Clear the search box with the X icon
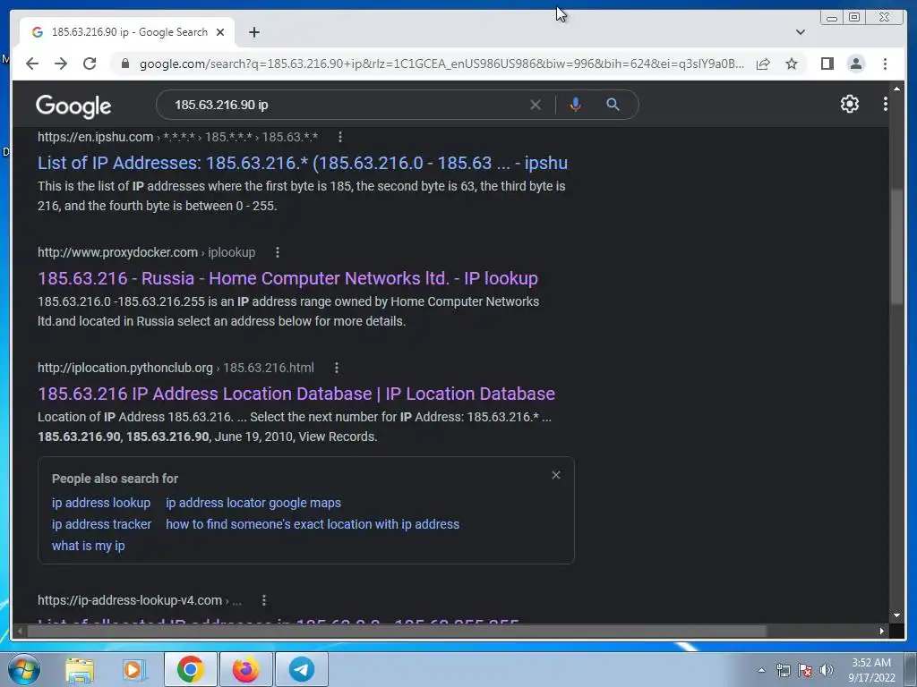The height and width of the screenshot is (687, 917). tap(536, 105)
